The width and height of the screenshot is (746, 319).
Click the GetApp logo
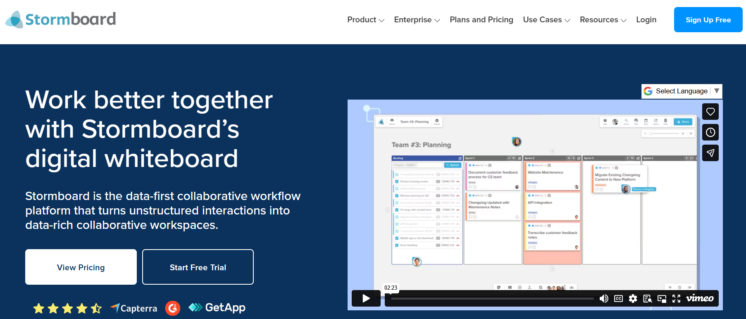click(217, 307)
